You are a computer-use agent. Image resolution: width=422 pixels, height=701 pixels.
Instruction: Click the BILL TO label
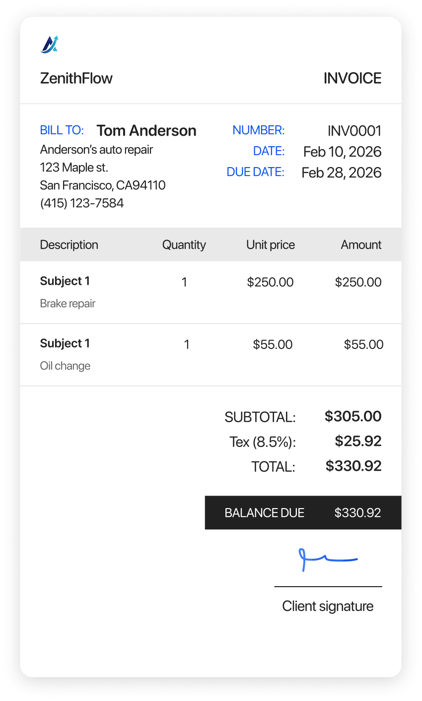pyautogui.click(x=62, y=130)
